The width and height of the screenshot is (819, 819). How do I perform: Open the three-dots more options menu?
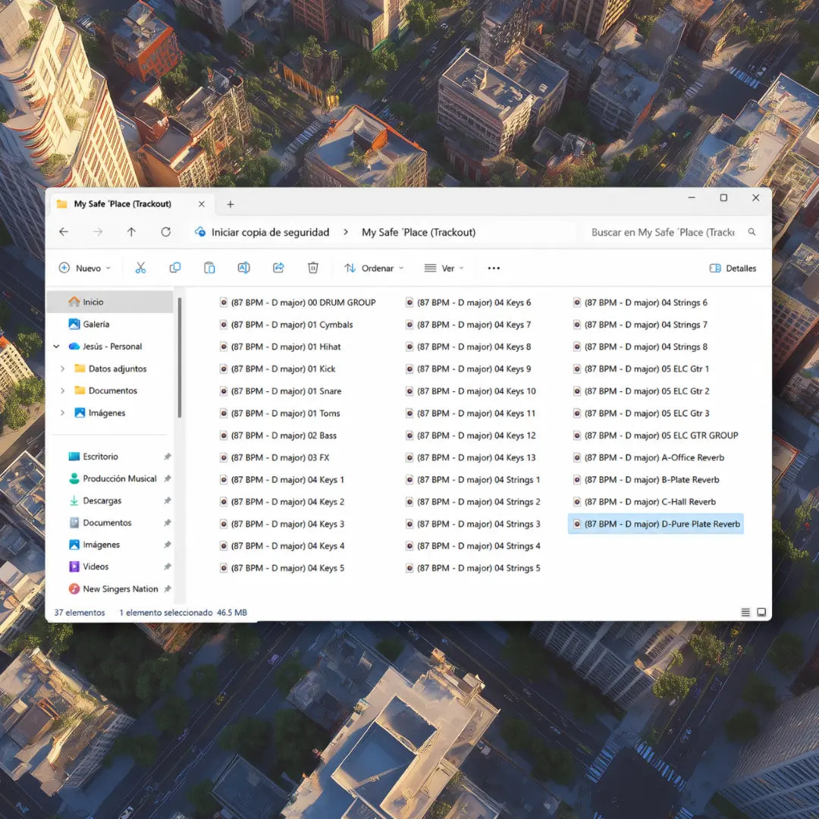click(x=494, y=268)
